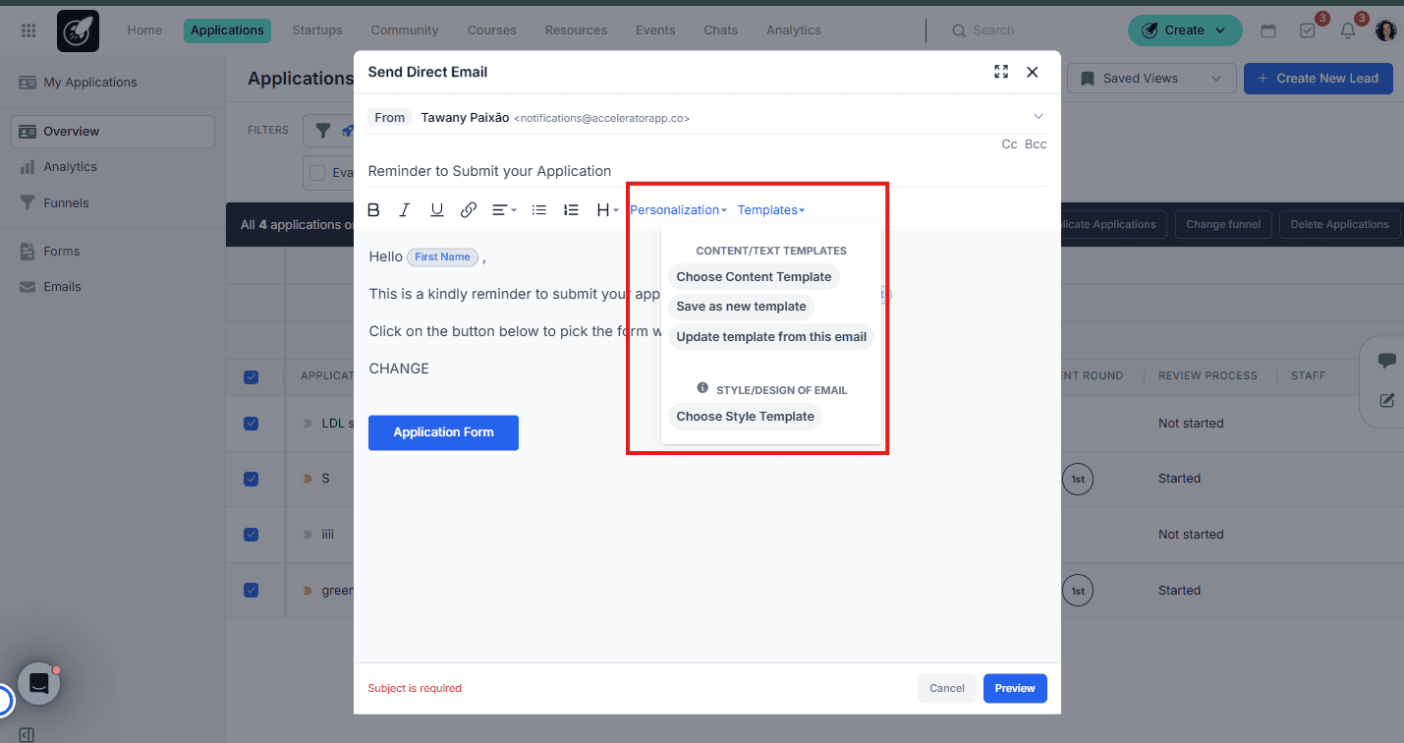Image resolution: width=1404 pixels, height=743 pixels.
Task: Open the user profile avatar
Action: 1385,30
